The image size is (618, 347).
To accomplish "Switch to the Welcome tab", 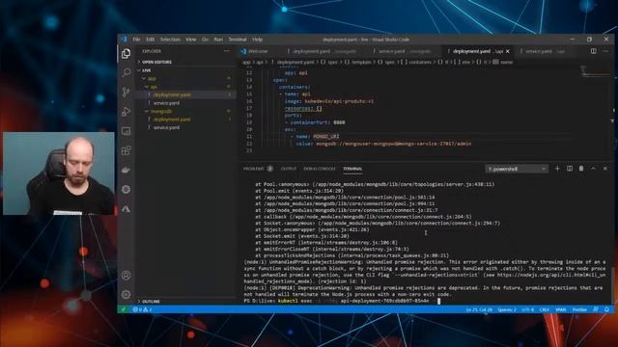I will [x=258, y=51].
